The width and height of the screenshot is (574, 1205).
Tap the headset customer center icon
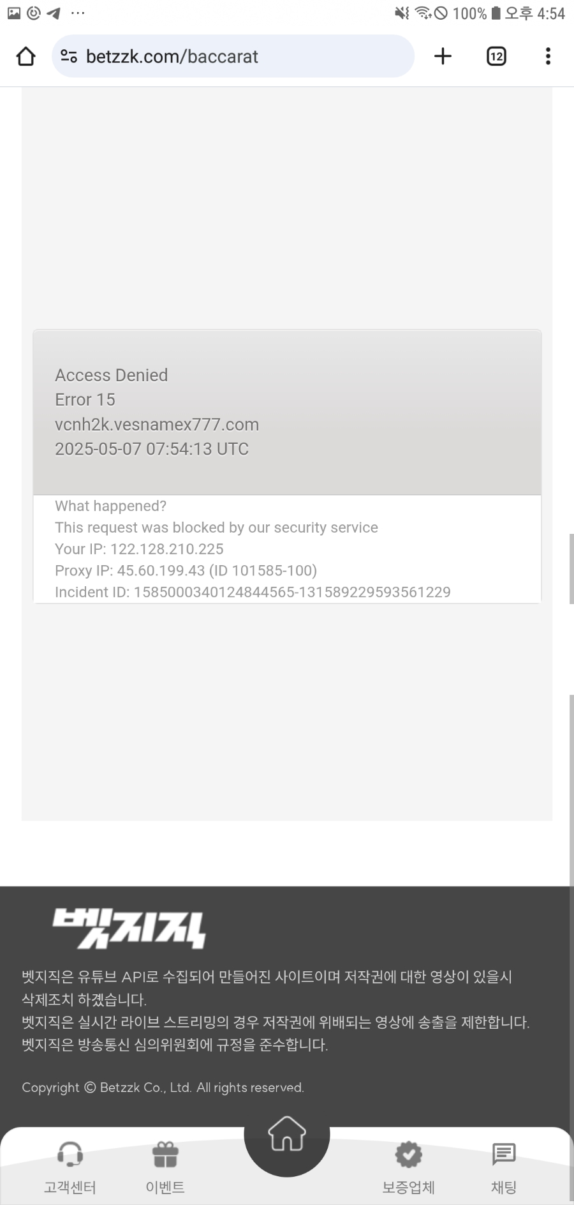coord(70,1154)
